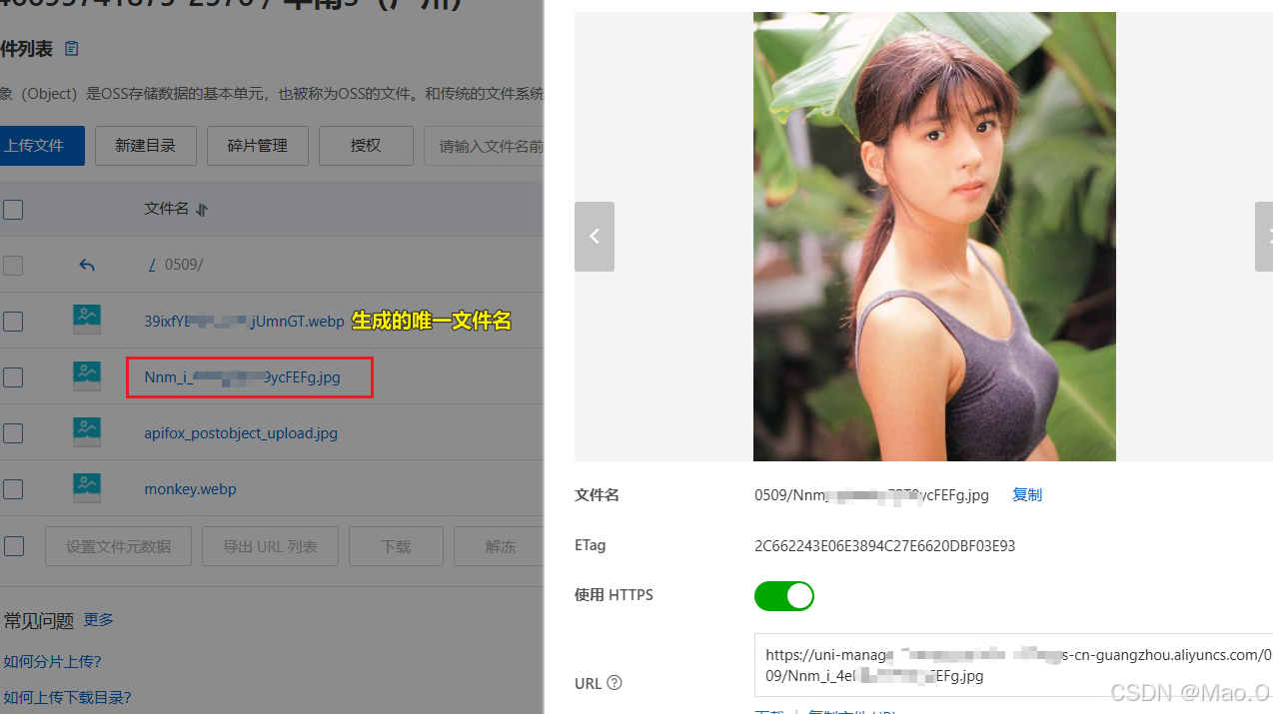Open file ycFEFg.jpg link
Image resolution: width=1273 pixels, height=714 pixels.
click(x=243, y=377)
